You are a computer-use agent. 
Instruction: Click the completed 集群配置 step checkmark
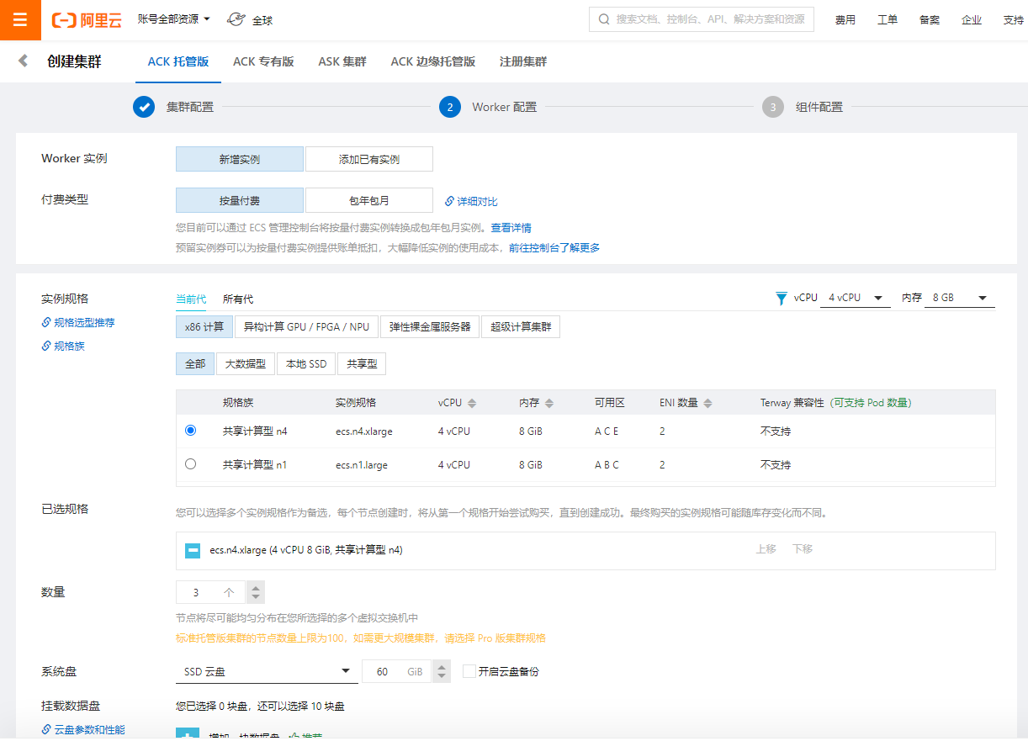[144, 107]
